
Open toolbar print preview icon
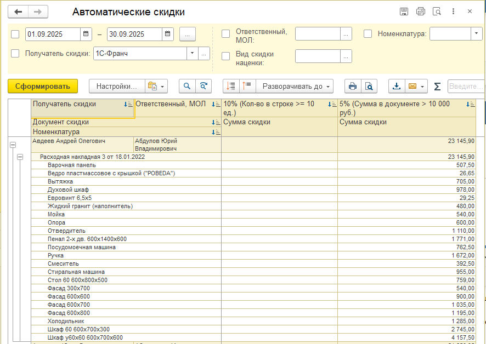coord(369,87)
